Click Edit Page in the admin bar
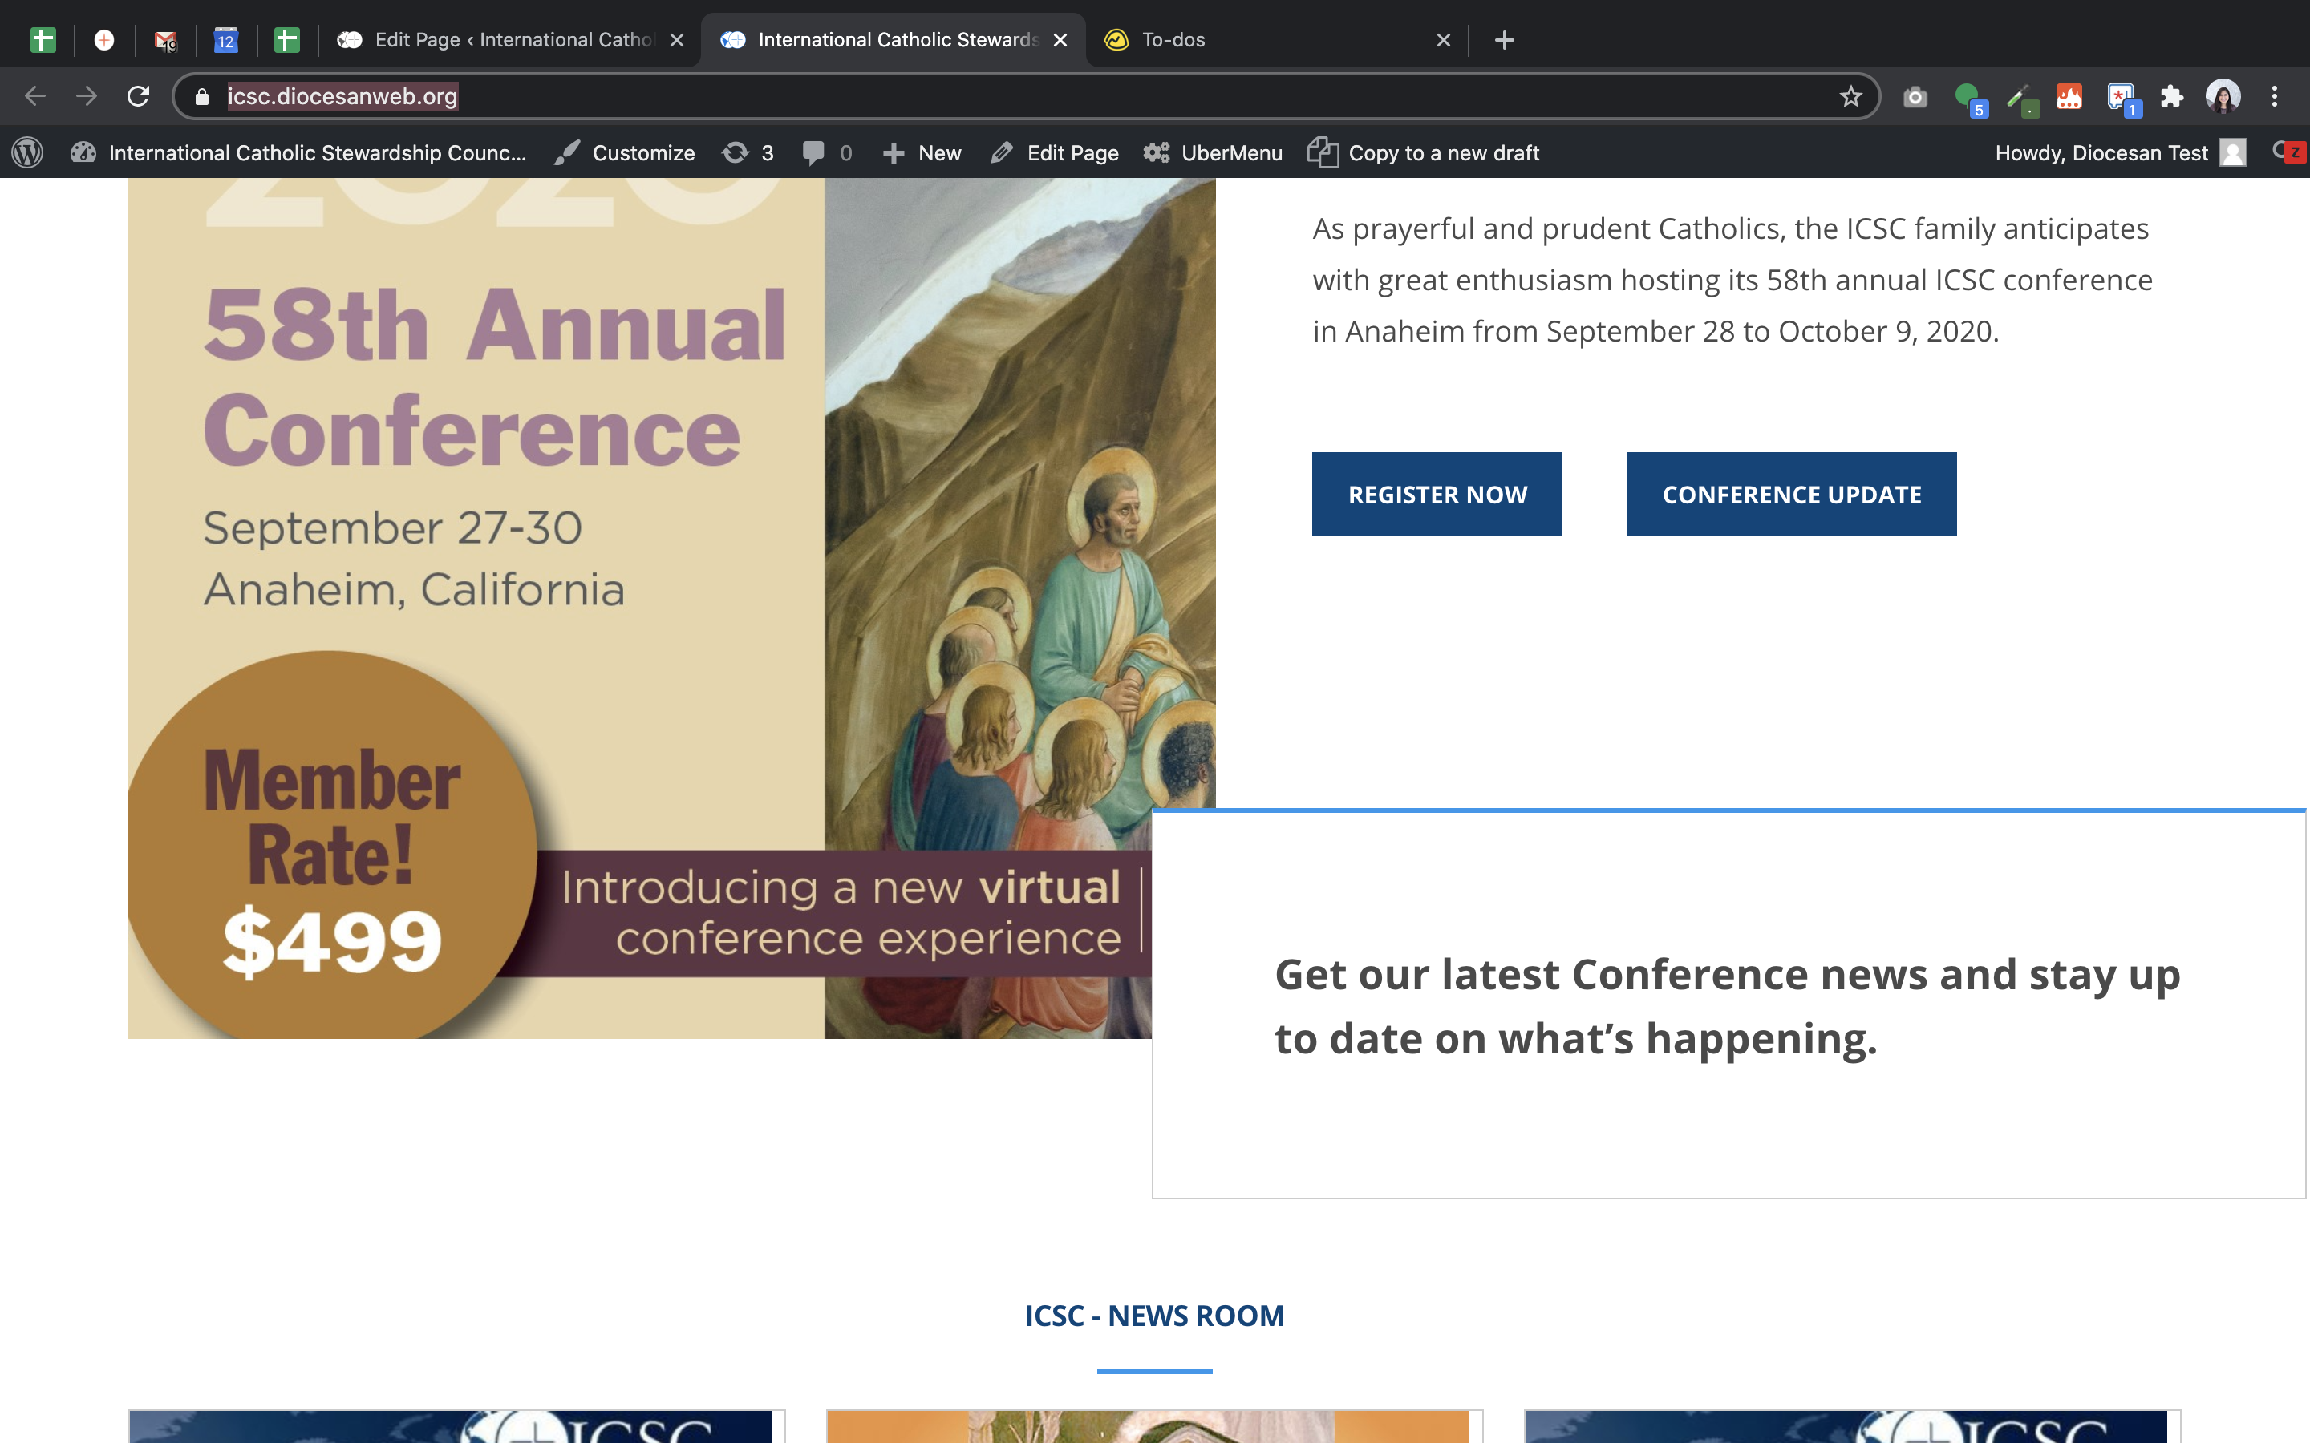This screenshot has height=1443, width=2310. click(1055, 152)
